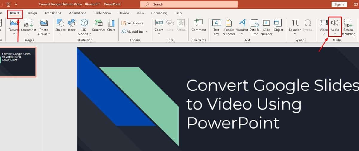Insert an Equation
This screenshot has height=151, width=359.
coord(295,25)
